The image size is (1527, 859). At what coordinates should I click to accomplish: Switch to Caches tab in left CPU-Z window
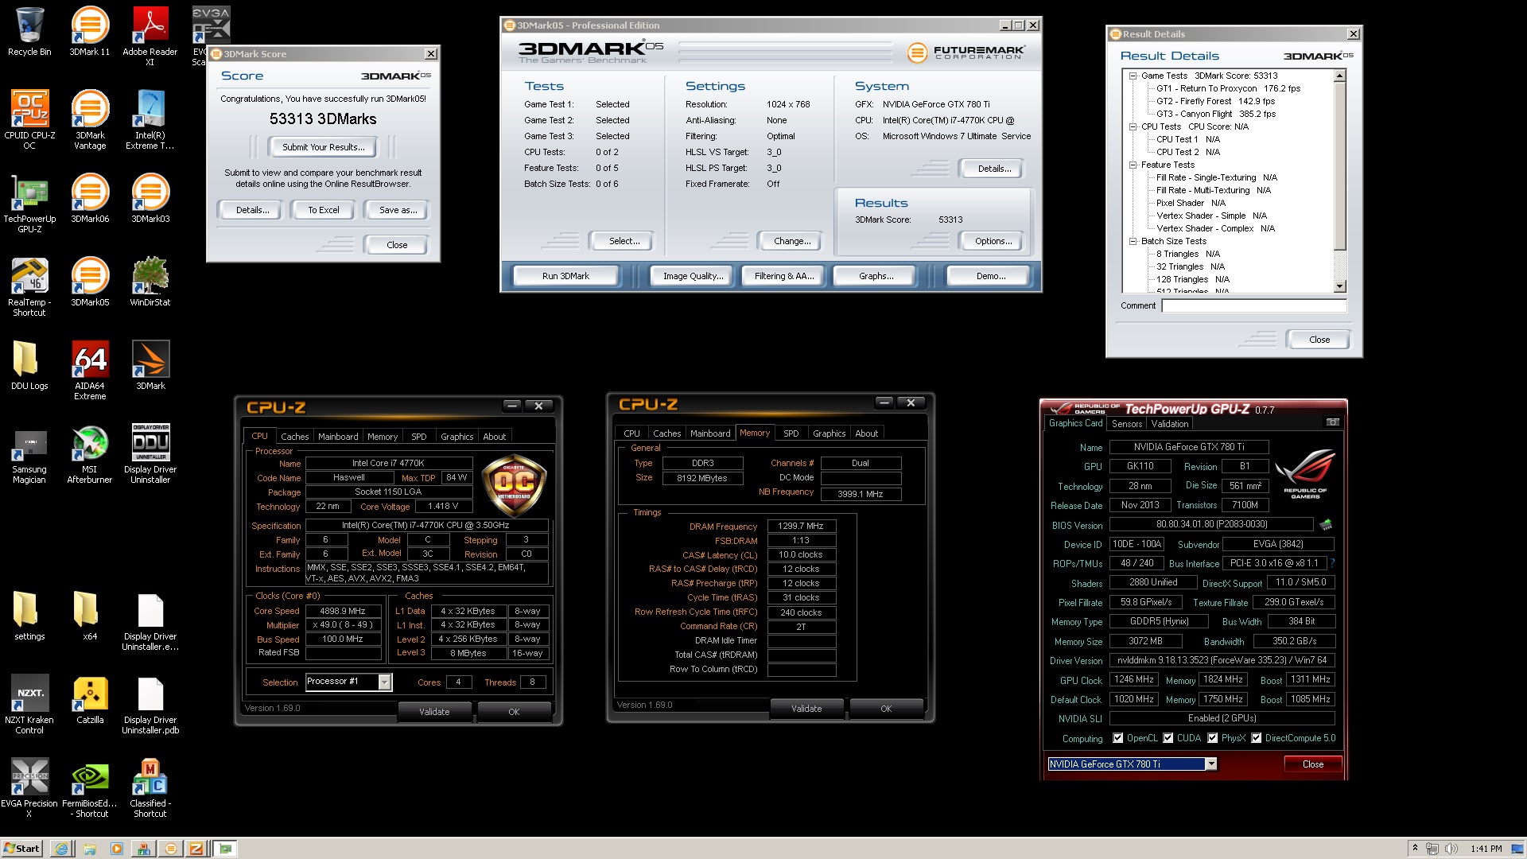294,437
